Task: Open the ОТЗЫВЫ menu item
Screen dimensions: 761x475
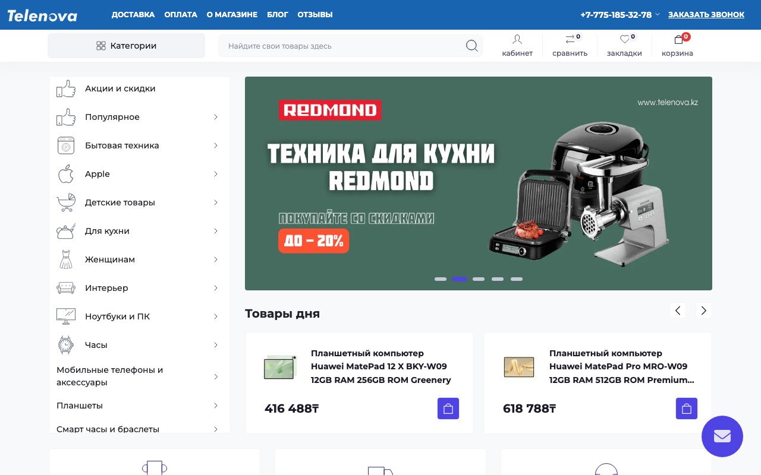Action: [x=315, y=15]
